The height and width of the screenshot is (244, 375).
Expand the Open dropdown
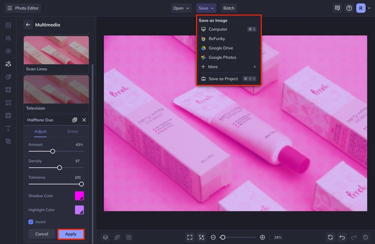click(181, 8)
